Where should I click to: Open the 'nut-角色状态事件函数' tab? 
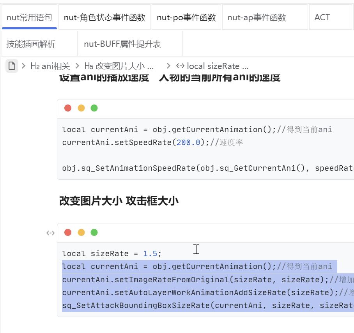(x=104, y=17)
